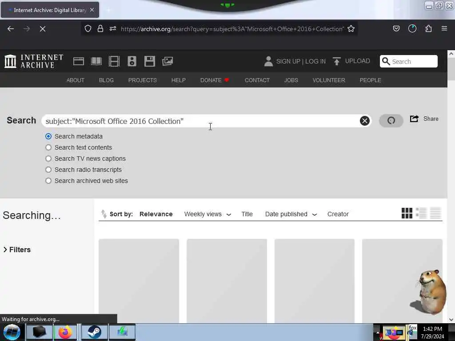Open the PROJECTS nav item

tap(143, 80)
